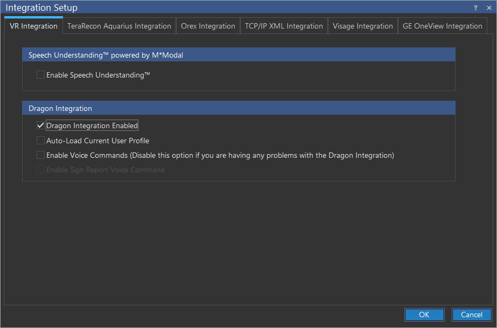Tick the Auto-Load Current User Profile checkbox

(x=40, y=141)
